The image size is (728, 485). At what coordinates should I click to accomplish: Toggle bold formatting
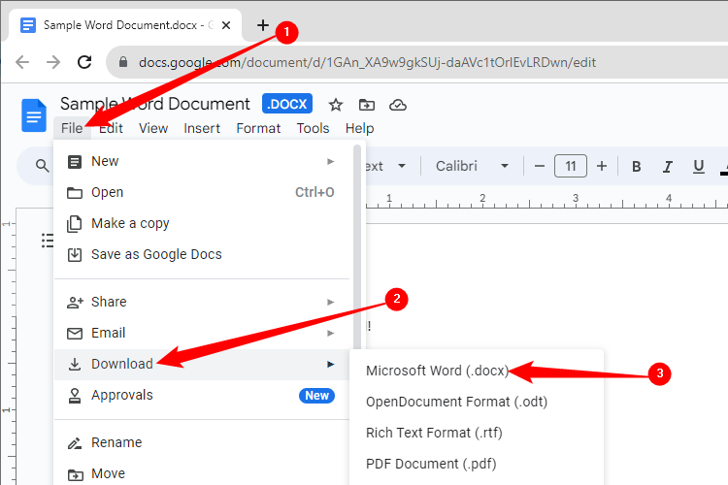pos(637,166)
